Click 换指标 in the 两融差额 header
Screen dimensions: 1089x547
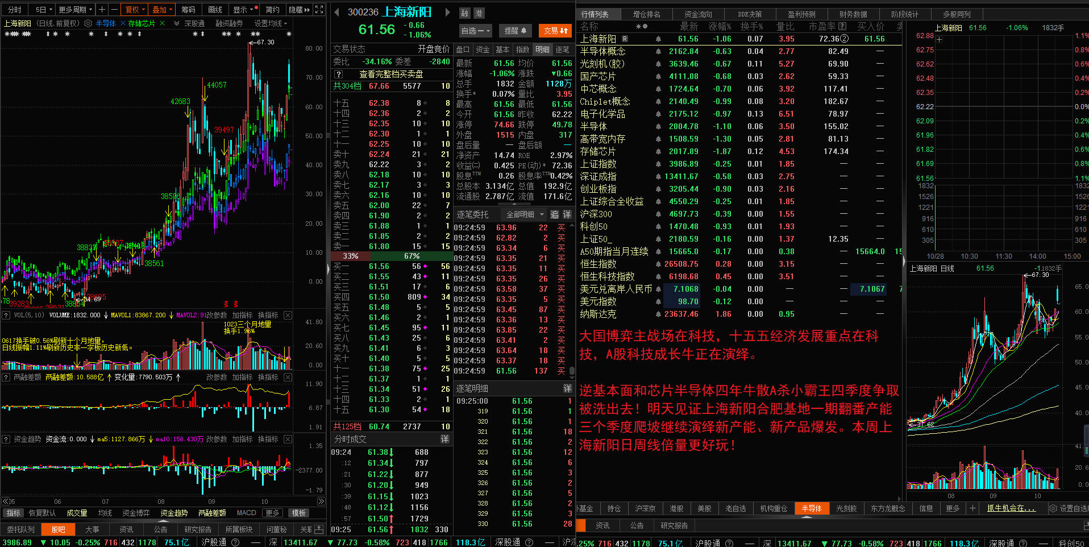coord(268,377)
